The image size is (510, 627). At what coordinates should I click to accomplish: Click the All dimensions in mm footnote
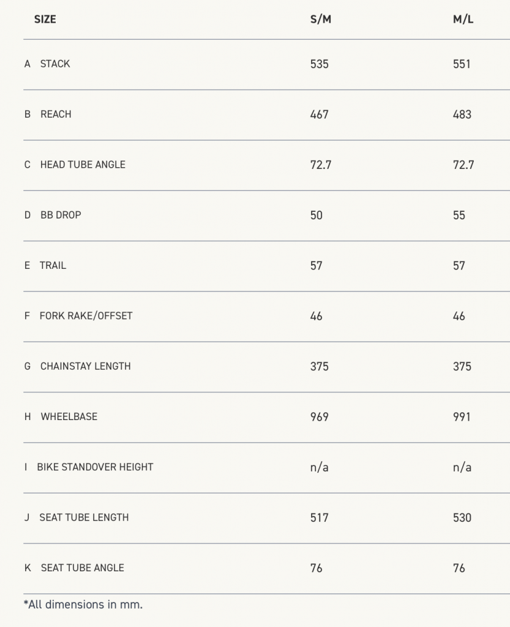[83, 604]
